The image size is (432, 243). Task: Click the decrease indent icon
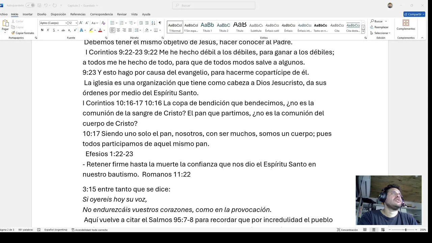pos(141,23)
